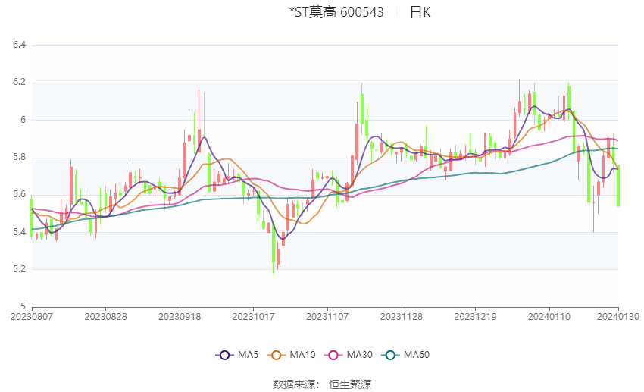Image resolution: width=644 pixels, height=392 pixels.
Task: Toggle the MA60 legend series
Action: (x=405, y=355)
